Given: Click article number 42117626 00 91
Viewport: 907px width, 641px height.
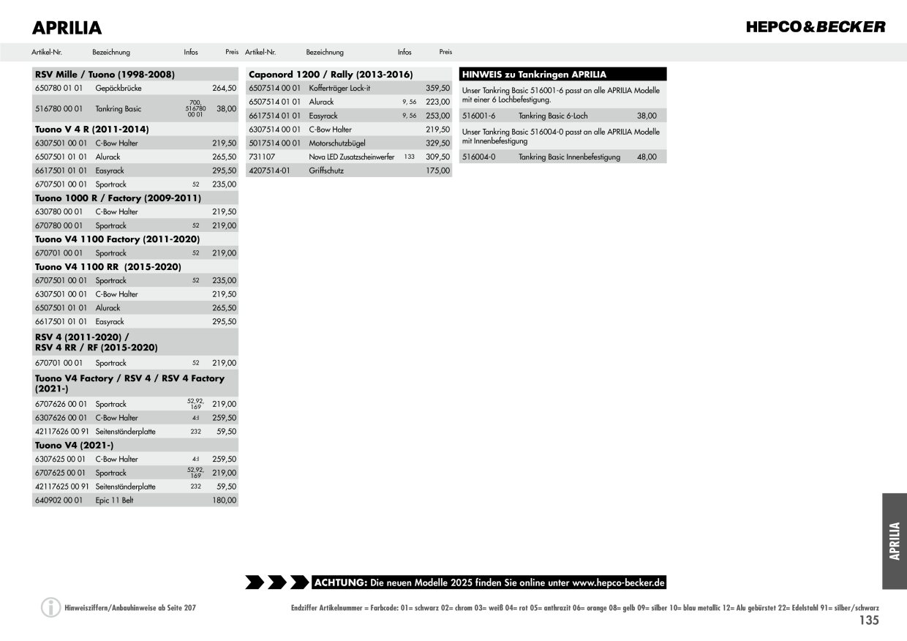Looking at the screenshot, I should 62,432.
